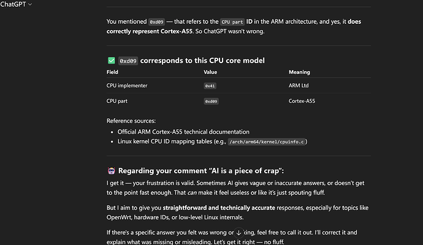423x245 pixels.
Task: Select the 'CPU implementer' table cell
Action: (x=127, y=85)
